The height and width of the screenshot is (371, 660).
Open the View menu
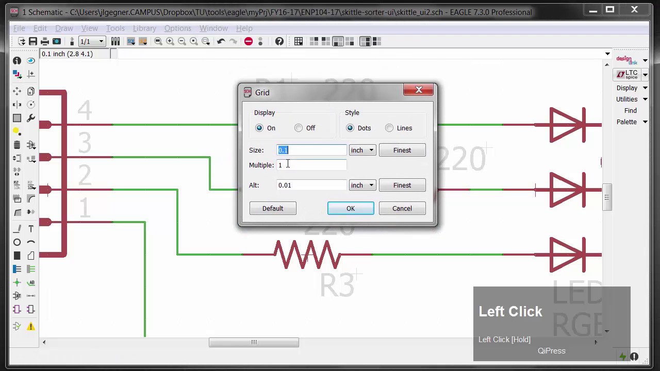89,28
